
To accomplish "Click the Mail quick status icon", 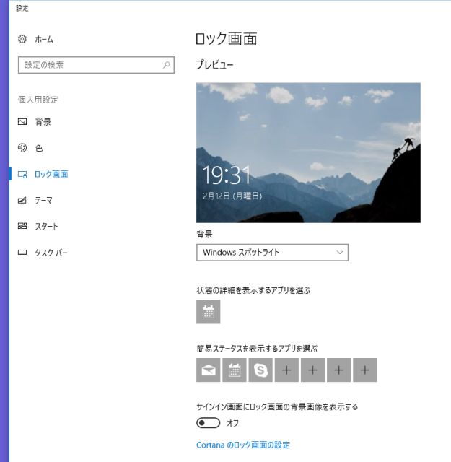I will (x=209, y=370).
